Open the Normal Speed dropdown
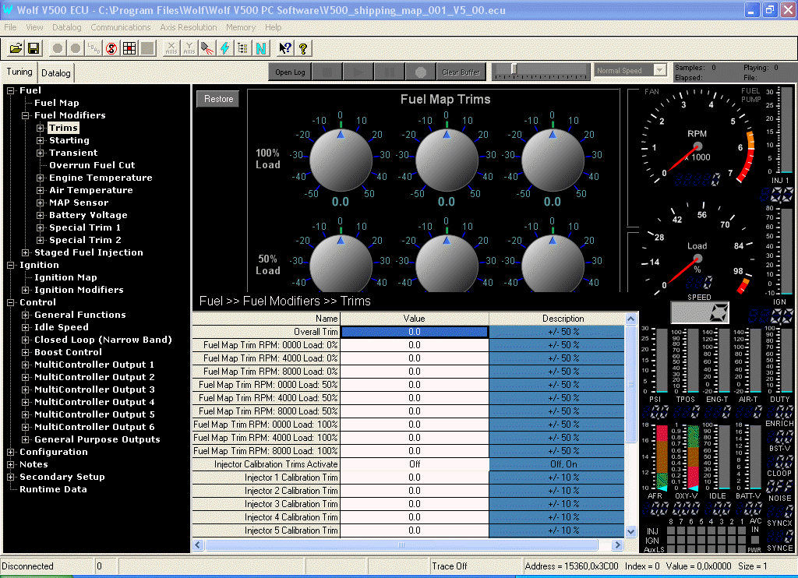The height and width of the screenshot is (578, 798). click(659, 71)
